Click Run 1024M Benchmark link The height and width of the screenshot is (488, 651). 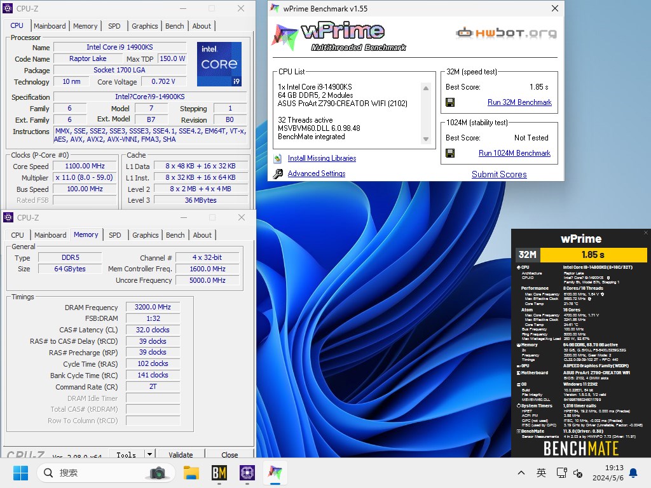coord(514,153)
